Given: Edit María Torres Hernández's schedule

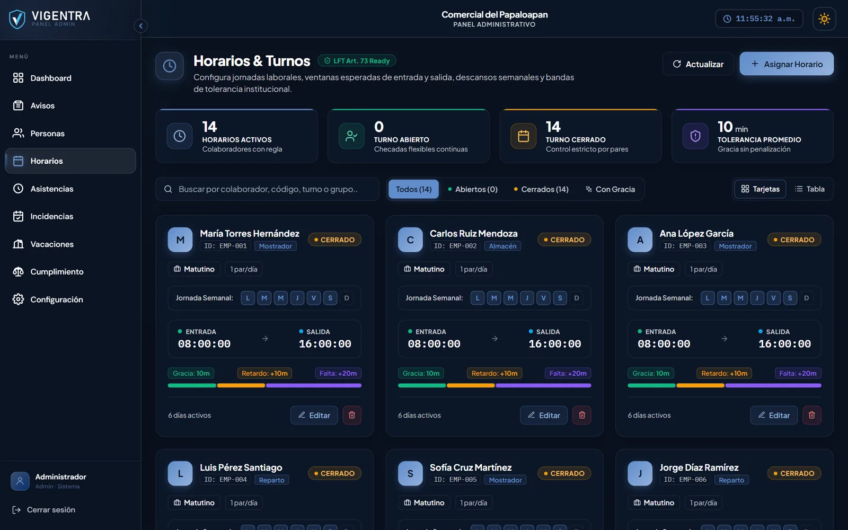Looking at the screenshot, I should [314, 416].
